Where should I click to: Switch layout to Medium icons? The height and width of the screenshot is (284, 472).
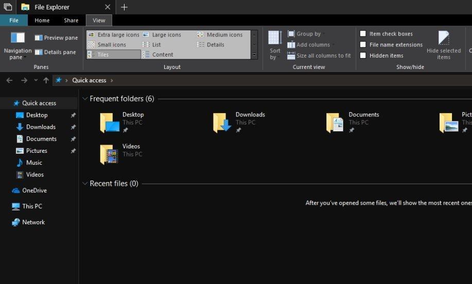tap(220, 34)
